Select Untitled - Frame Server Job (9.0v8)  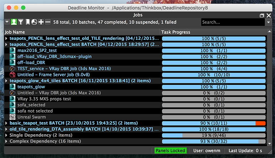pos(54,75)
